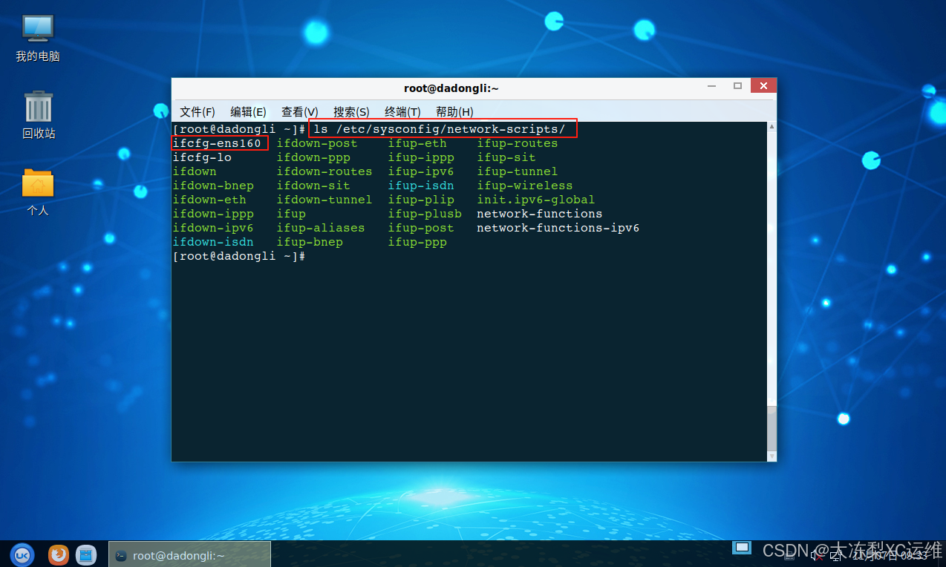Click the terminal vertical scrollbar thumb
Image resolution: width=946 pixels, height=567 pixels.
tap(772, 427)
